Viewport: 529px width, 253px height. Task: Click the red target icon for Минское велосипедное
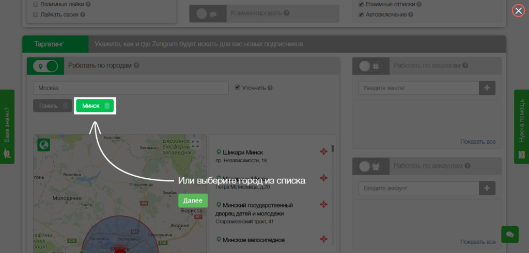[323, 239]
